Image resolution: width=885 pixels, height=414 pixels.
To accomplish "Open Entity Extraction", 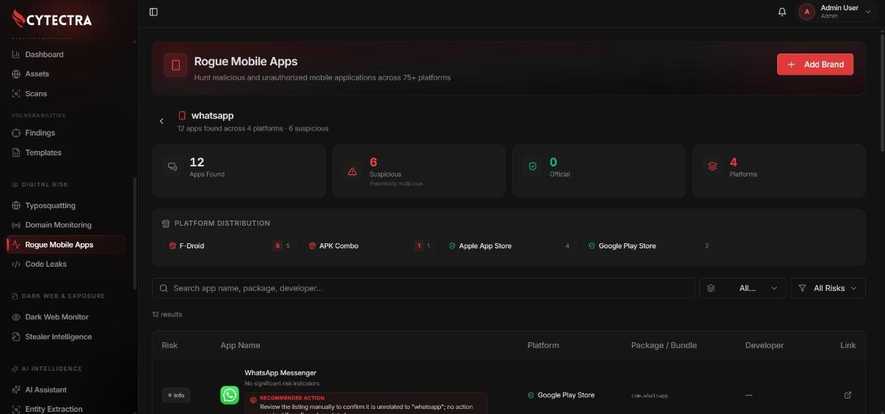I will [x=54, y=409].
